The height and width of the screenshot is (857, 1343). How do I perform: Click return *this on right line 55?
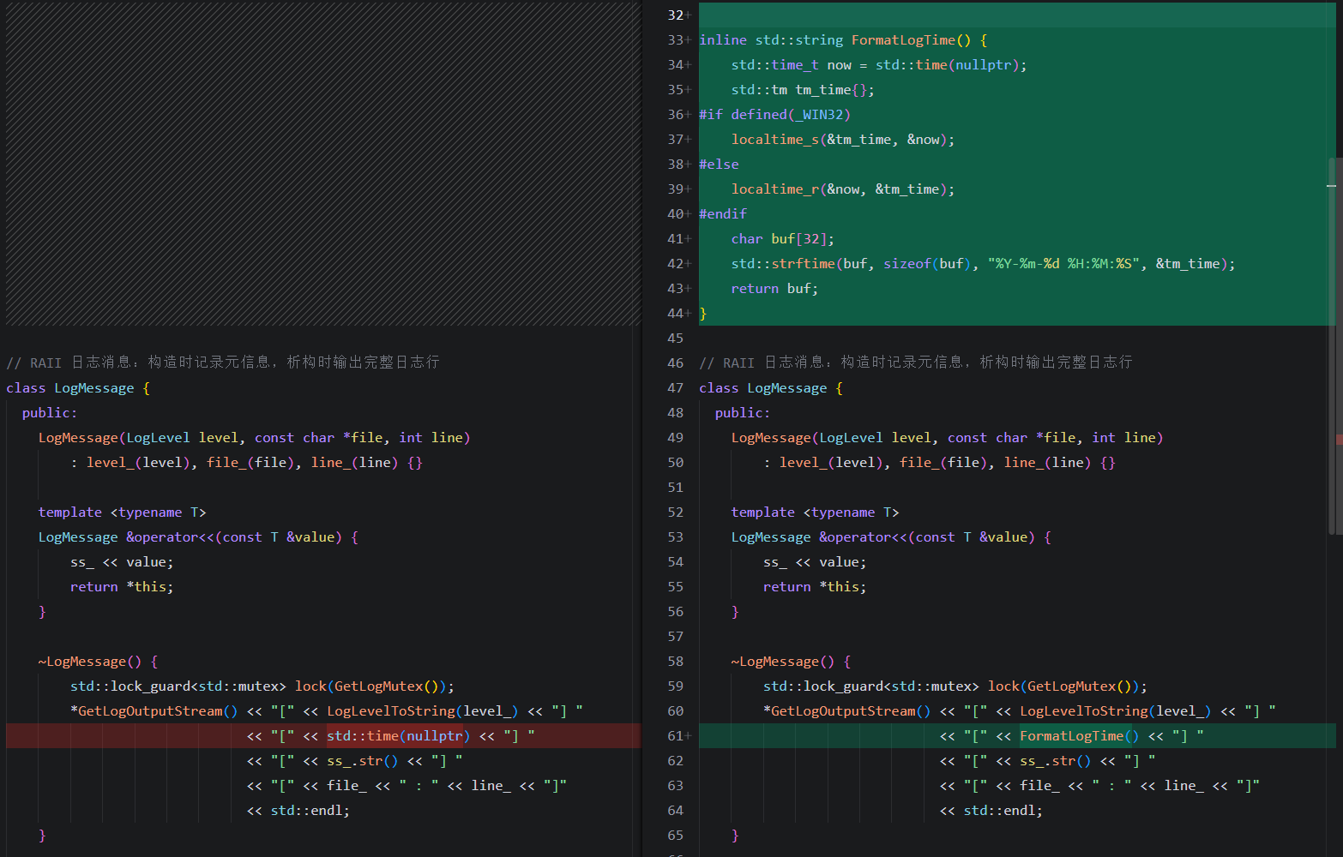click(815, 587)
